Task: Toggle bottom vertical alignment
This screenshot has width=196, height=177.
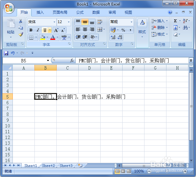Action: pos(92,22)
